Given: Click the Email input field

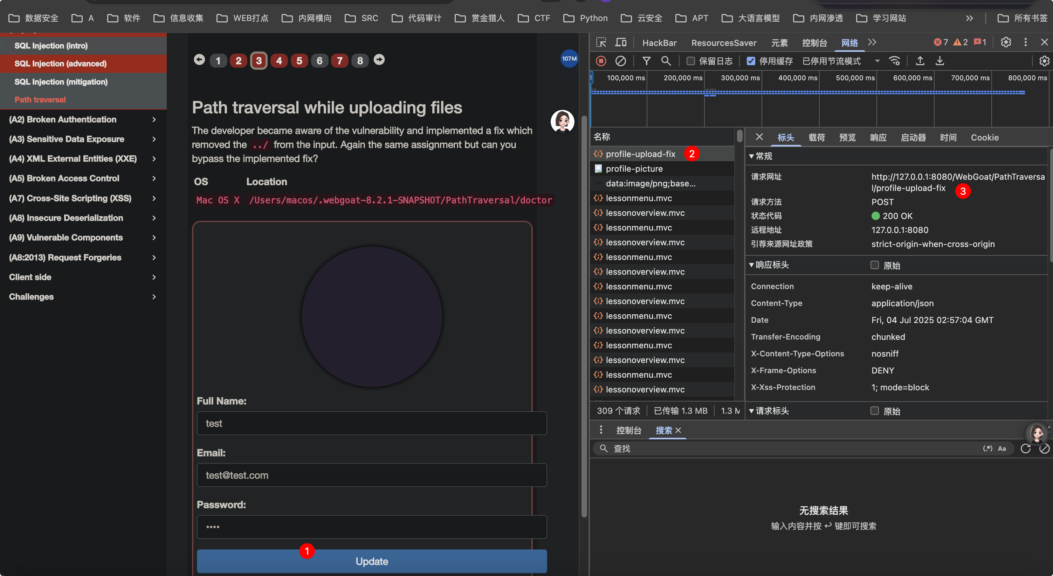Looking at the screenshot, I should coord(372,475).
